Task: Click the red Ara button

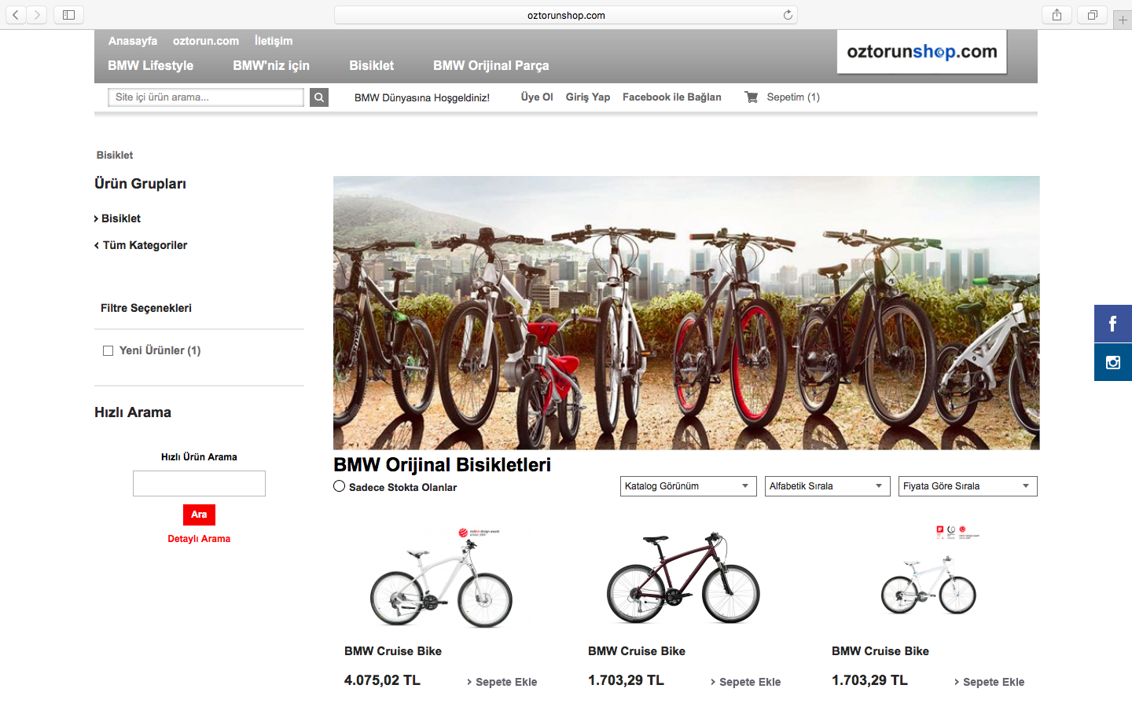Action: [199, 515]
